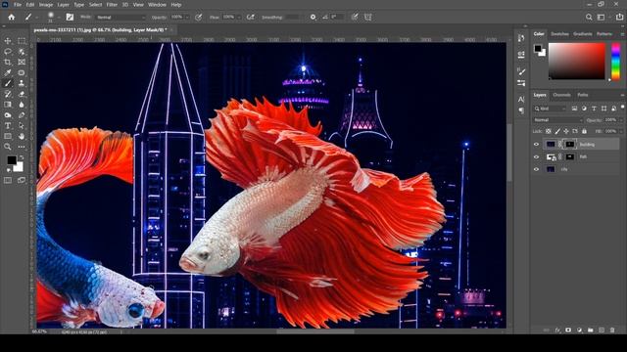The height and width of the screenshot is (352, 627).
Task: Select the Hand tool
Action: [x=22, y=136]
